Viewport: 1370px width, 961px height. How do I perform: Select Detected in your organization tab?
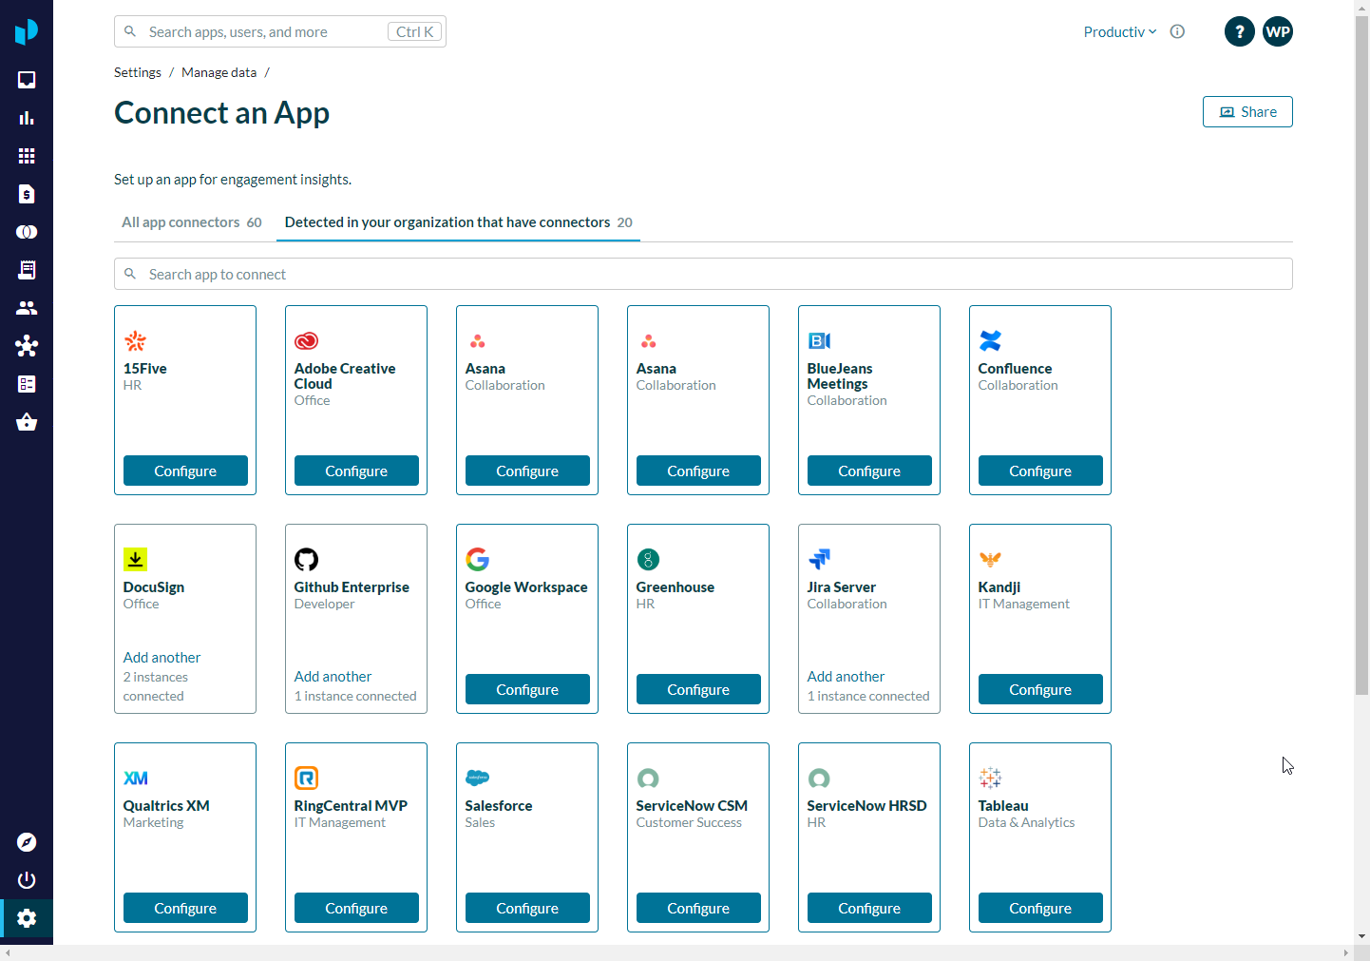point(458,222)
